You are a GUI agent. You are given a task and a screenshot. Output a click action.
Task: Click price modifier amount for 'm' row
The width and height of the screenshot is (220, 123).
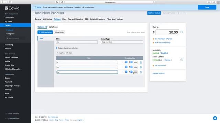pos(135,67)
